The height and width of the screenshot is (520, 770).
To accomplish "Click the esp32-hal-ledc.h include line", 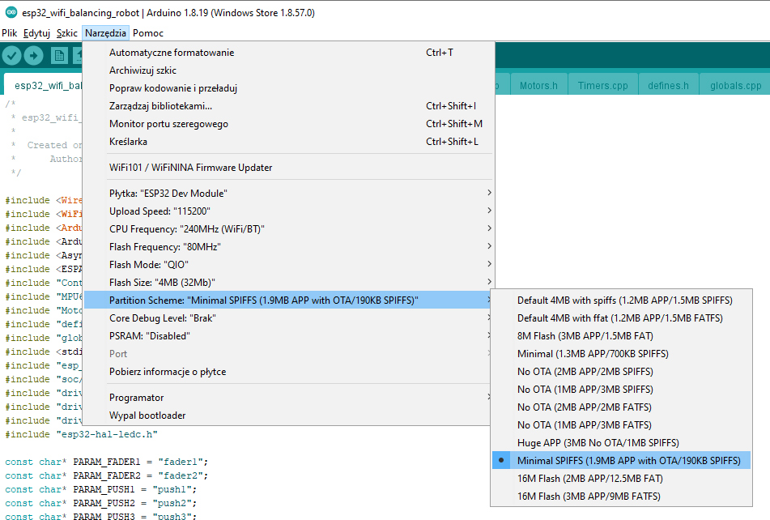I will coord(82,435).
